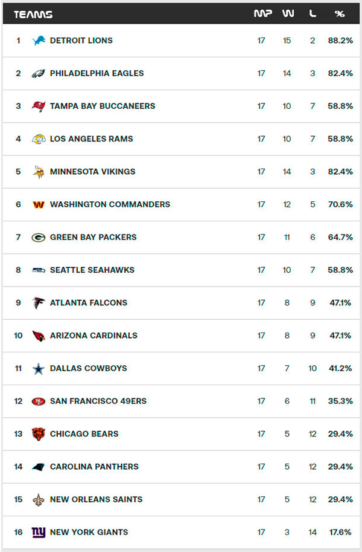Click the Arizona Cardinals bird logo

point(39,336)
